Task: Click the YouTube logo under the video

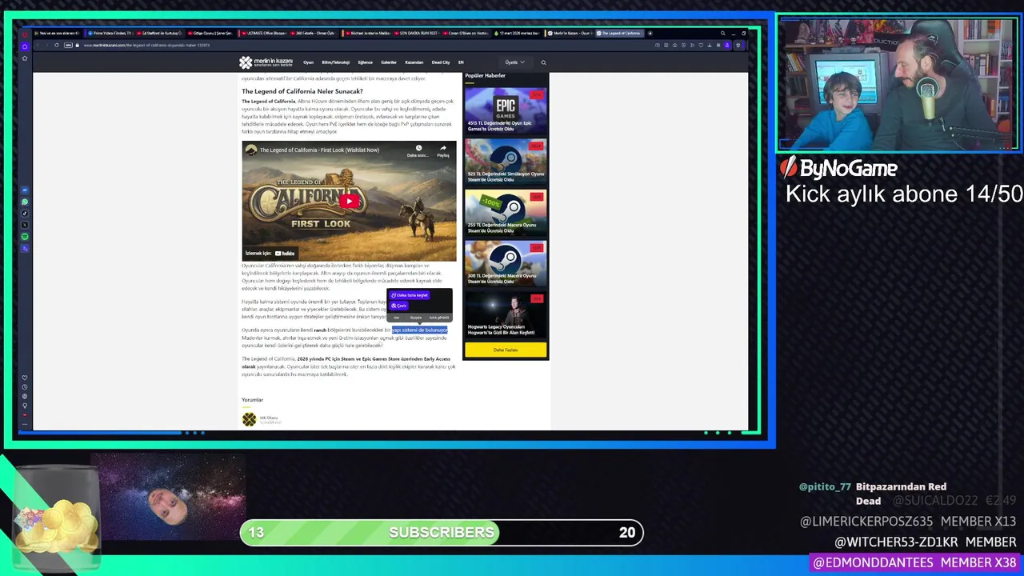Action: click(x=285, y=253)
